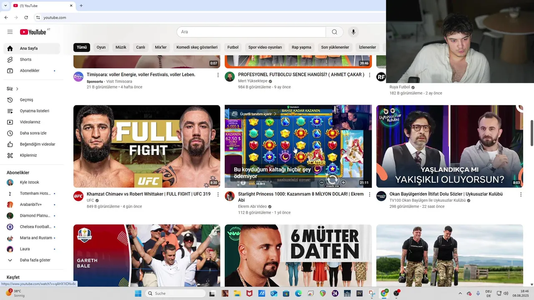
Task: Select the Rap yapma chip
Action: coord(301,47)
